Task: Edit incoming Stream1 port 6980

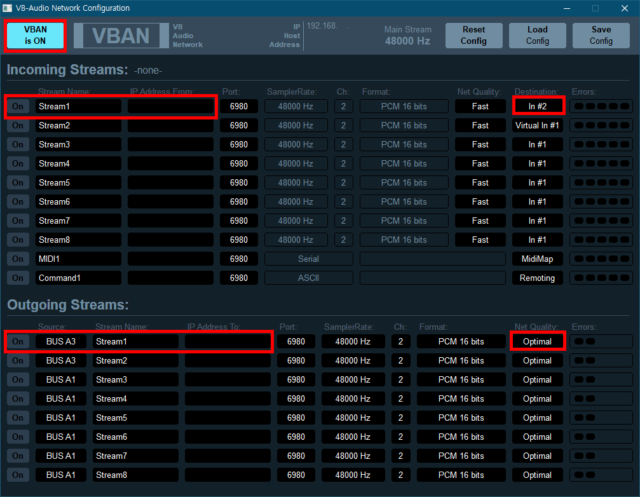Action: (x=239, y=107)
